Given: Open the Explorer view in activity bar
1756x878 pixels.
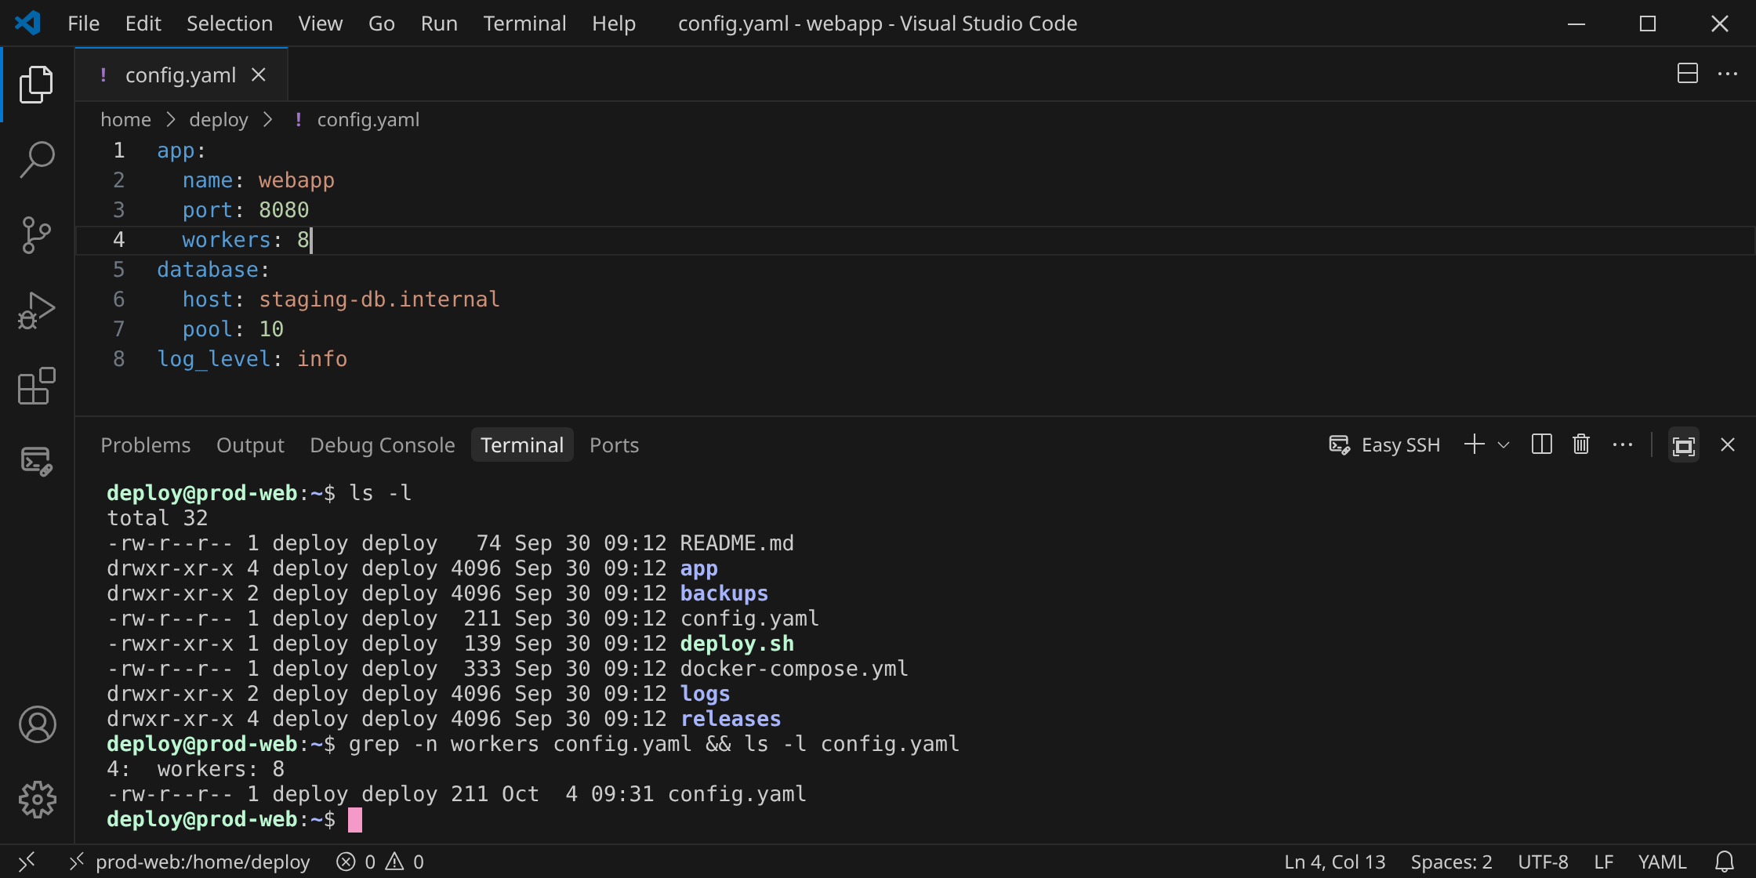Looking at the screenshot, I should 37,85.
